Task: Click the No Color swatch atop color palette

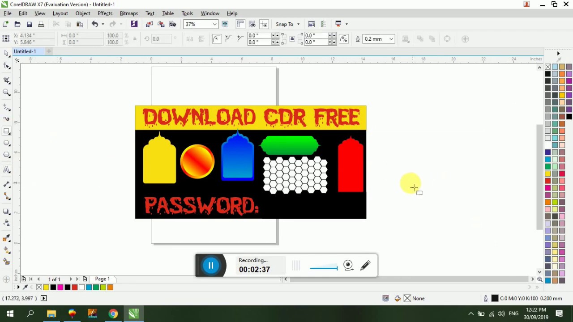Action: click(x=548, y=67)
